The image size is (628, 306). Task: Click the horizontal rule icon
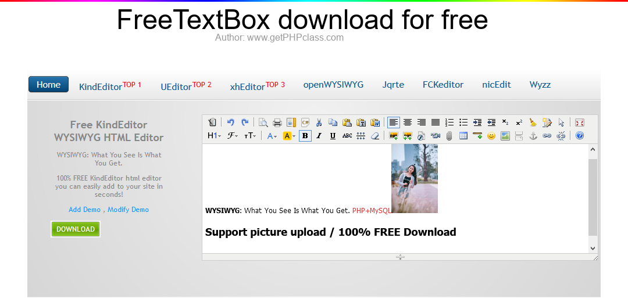point(477,136)
